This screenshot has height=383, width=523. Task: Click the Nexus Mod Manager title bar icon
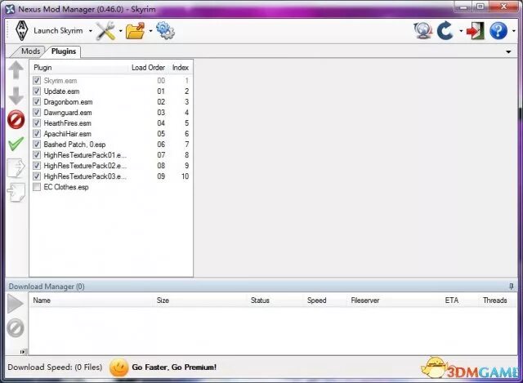11,9
